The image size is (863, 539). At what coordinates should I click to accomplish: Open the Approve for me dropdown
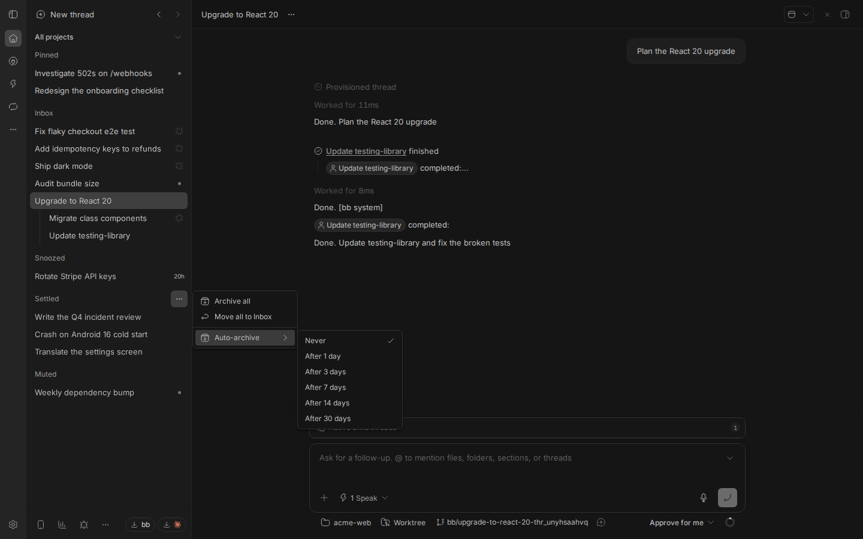point(682,522)
